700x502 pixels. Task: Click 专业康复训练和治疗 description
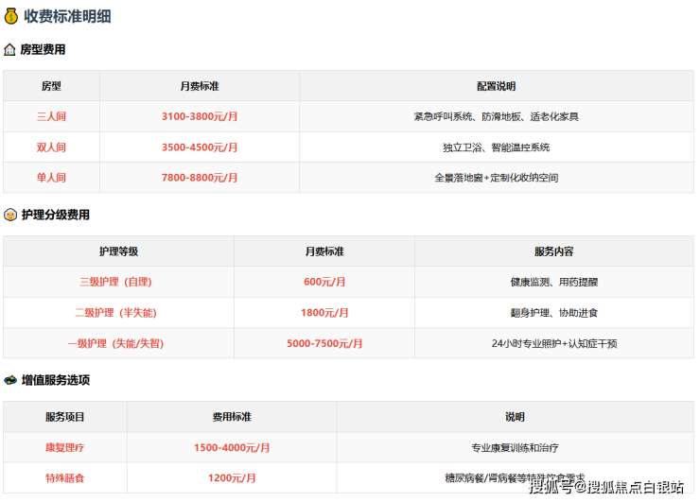pyautogui.click(x=515, y=447)
